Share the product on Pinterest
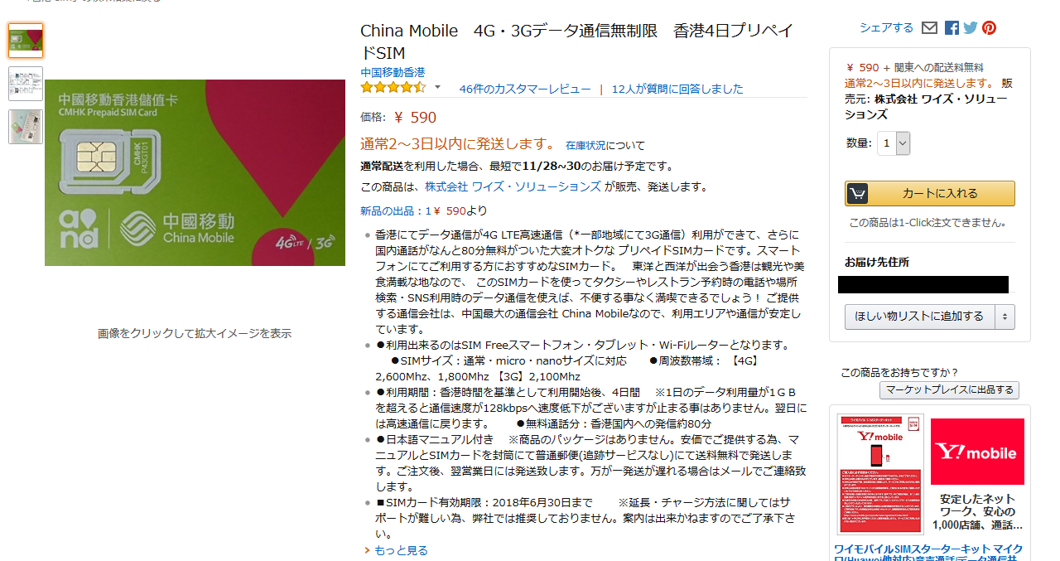 pos(990,28)
